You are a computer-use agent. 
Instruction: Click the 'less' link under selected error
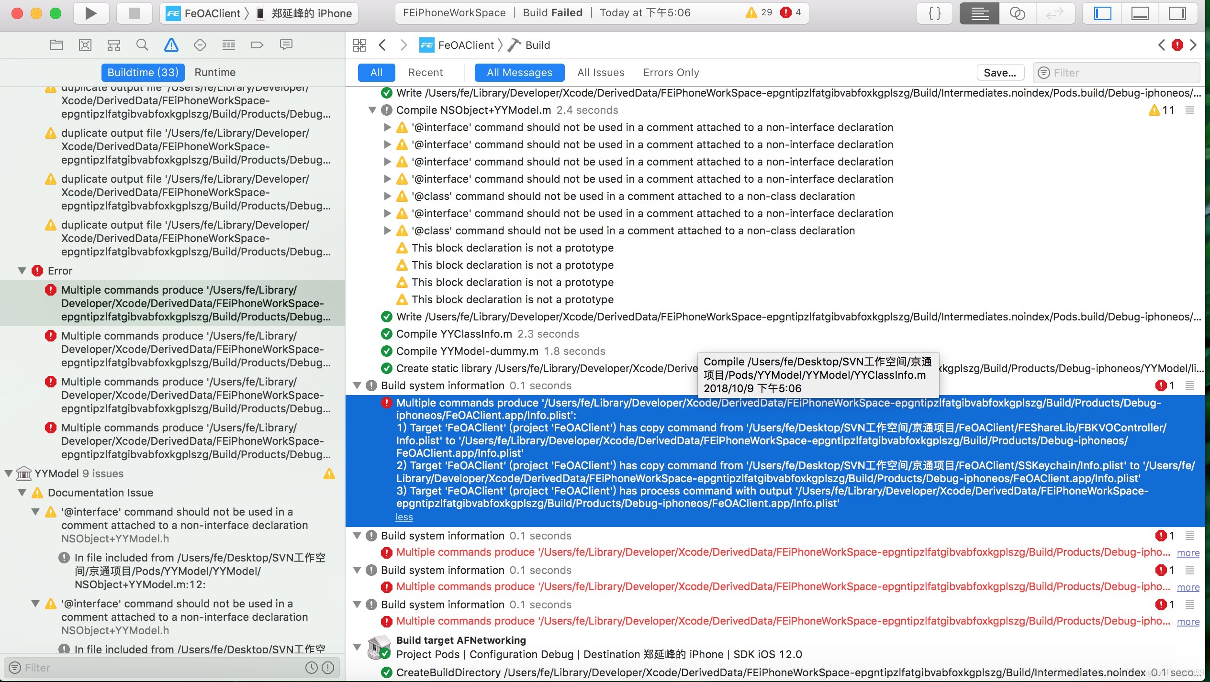(x=404, y=517)
